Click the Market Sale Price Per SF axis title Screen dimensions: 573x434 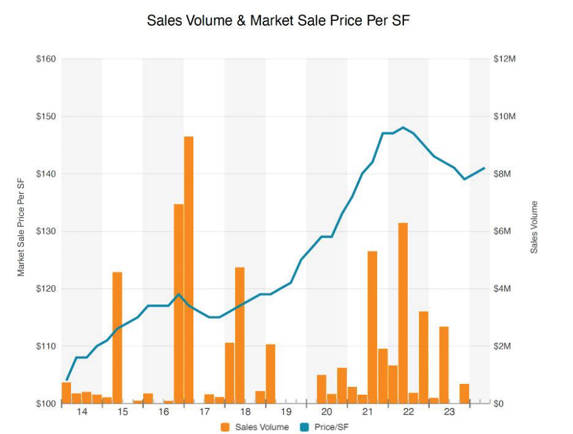21,227
